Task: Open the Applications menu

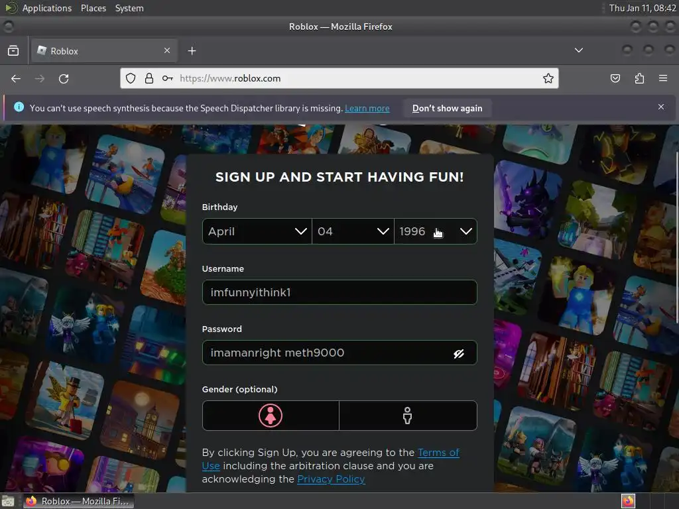Action: coord(47,8)
